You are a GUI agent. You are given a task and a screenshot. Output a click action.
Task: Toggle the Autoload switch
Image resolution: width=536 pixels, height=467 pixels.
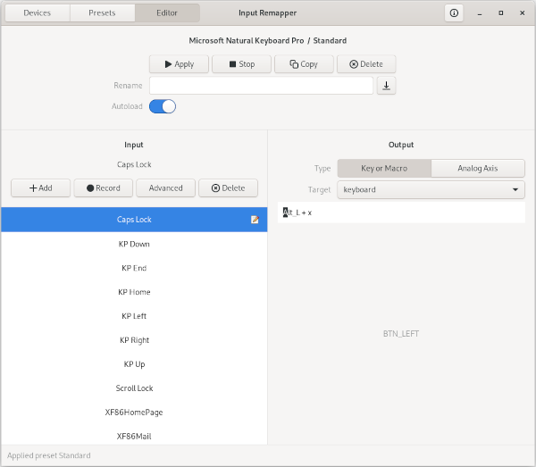(x=163, y=106)
